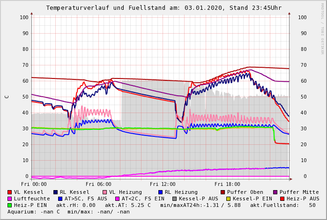The height and width of the screenshot is (220, 327).
Task: Click the Puffer Oben legend color box
Action: 223,192
